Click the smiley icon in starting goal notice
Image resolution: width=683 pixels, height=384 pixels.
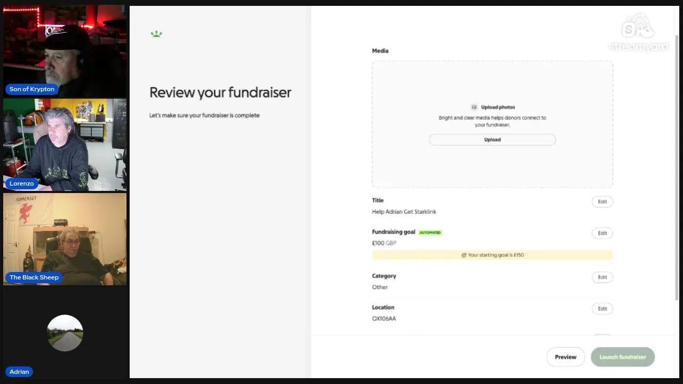coord(464,255)
